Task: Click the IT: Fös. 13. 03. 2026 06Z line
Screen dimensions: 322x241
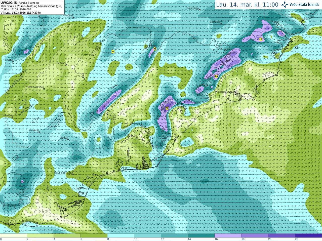Action: (16, 9)
